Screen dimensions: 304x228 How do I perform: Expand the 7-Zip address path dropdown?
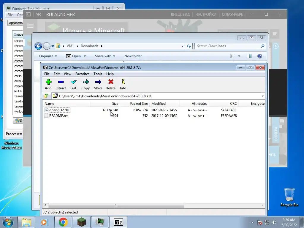[263, 96]
